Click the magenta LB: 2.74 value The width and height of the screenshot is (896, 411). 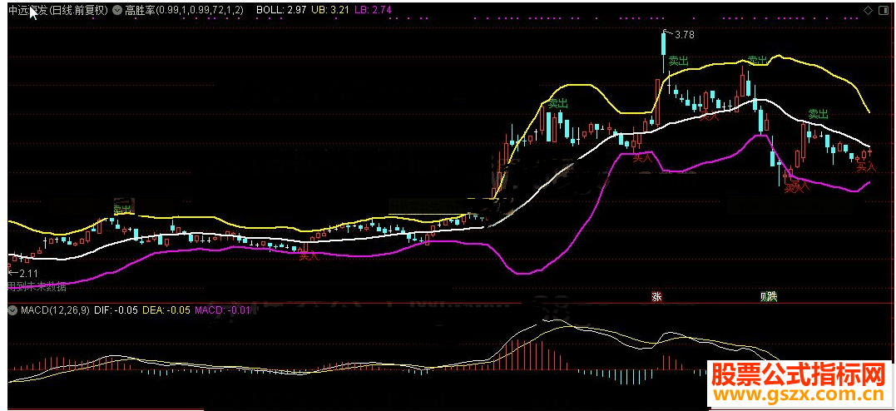374,10
